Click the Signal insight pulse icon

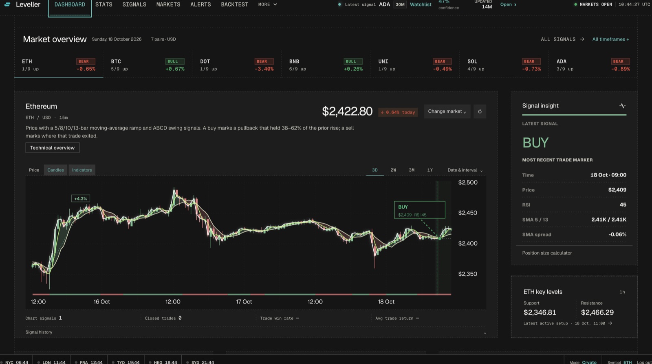tap(622, 106)
